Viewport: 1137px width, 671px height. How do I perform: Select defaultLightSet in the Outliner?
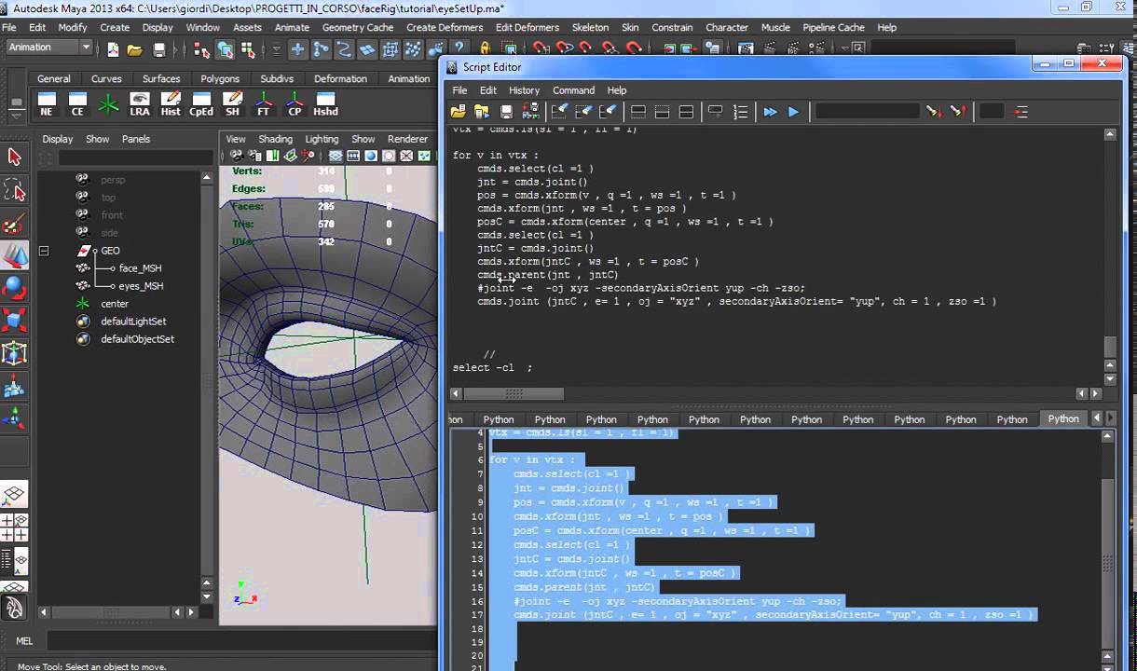pos(133,322)
